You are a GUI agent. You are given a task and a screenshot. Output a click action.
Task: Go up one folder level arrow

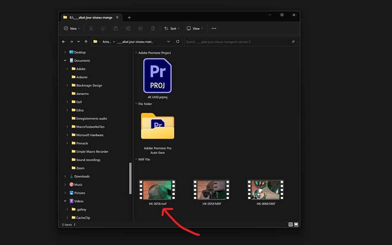[86, 42]
